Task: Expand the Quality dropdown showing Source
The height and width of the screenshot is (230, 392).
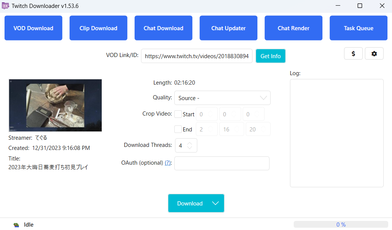Action: pyautogui.click(x=222, y=98)
